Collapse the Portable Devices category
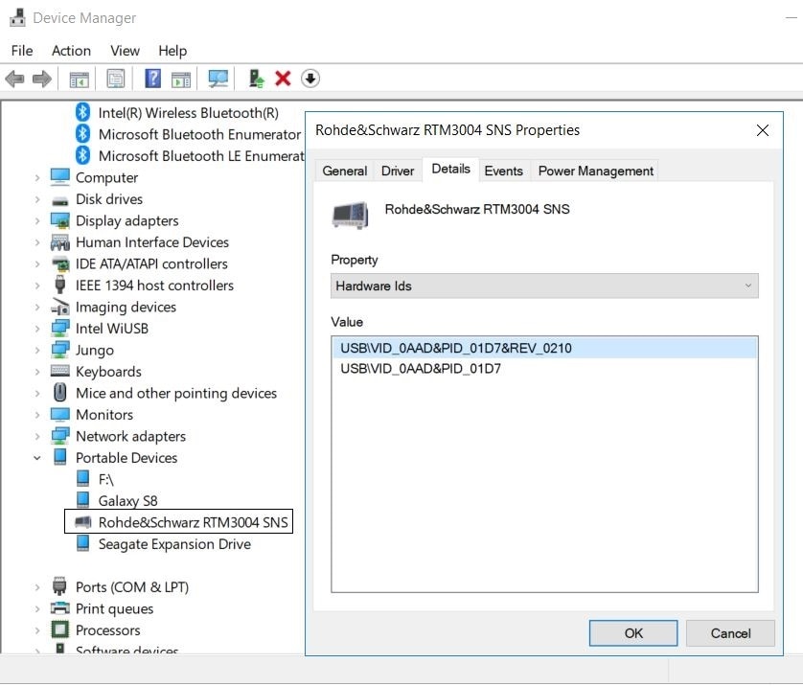This screenshot has height=686, width=803. 37,458
